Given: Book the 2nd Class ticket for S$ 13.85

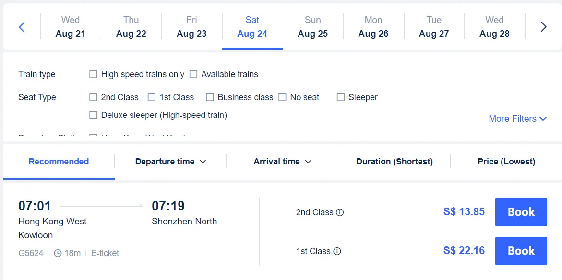Looking at the screenshot, I should [x=521, y=212].
